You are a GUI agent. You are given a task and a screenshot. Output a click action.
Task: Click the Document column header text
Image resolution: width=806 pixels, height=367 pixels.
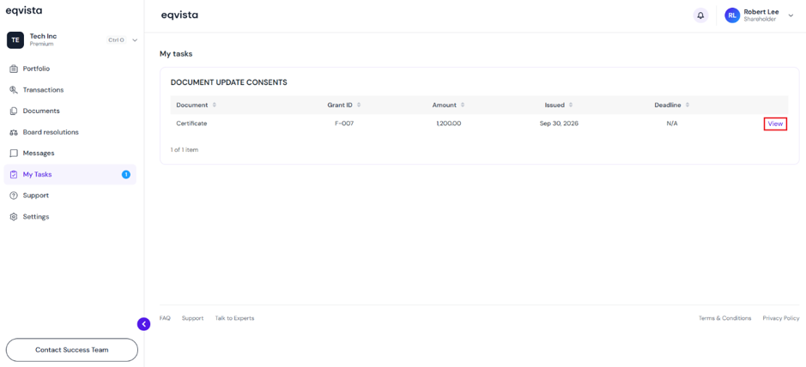pos(191,105)
